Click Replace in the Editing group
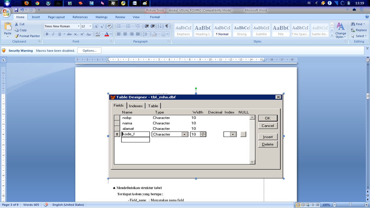The width and height of the screenshot is (370, 208). click(359, 30)
